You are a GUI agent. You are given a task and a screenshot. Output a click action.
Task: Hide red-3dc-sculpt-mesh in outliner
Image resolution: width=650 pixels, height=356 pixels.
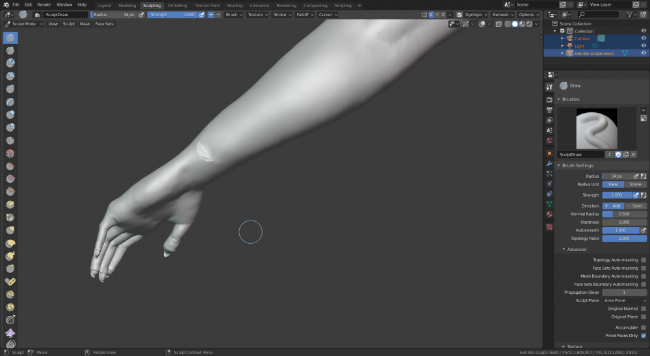click(643, 53)
